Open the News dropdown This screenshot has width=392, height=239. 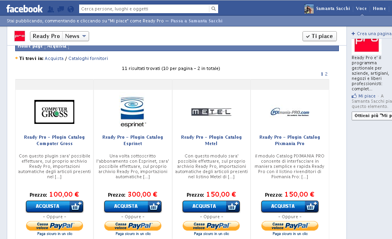[x=76, y=36]
